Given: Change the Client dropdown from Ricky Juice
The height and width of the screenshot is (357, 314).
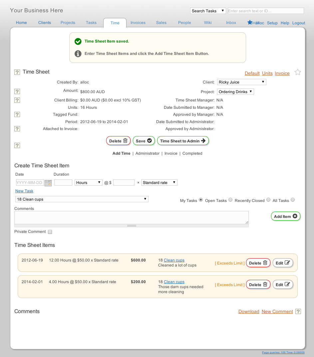Looking at the screenshot, I should coord(241,82).
